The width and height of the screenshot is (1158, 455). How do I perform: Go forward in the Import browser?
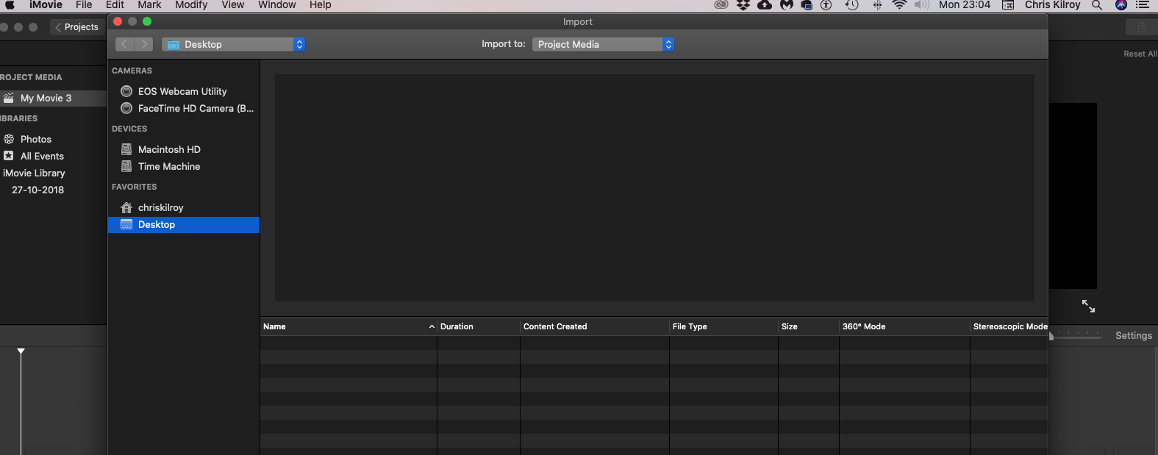pyautogui.click(x=144, y=44)
